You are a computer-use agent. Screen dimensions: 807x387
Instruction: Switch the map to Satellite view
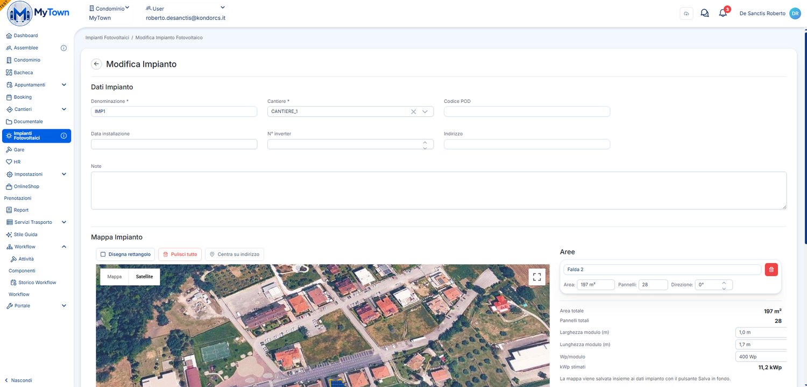tap(144, 277)
